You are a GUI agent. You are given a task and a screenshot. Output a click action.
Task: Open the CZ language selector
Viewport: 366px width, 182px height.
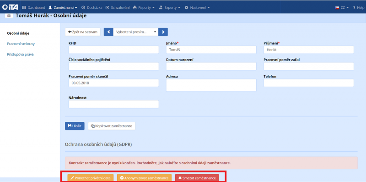[x=342, y=7]
